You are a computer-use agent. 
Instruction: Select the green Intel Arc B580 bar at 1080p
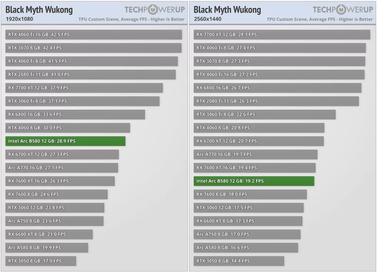click(x=65, y=141)
